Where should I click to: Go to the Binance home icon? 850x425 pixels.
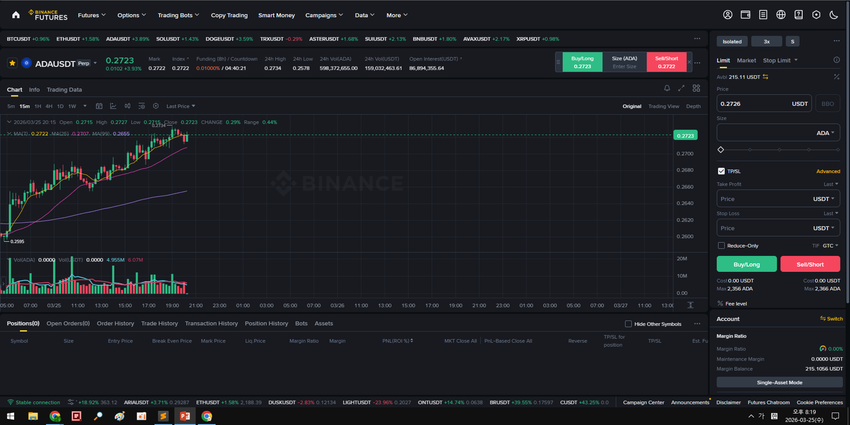(x=16, y=15)
